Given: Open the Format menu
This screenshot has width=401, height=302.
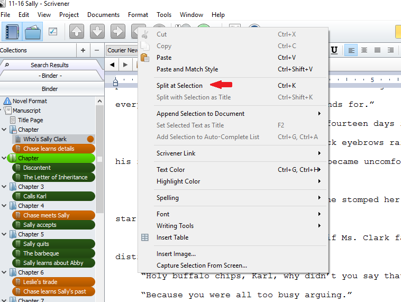Looking at the screenshot, I should tap(138, 15).
